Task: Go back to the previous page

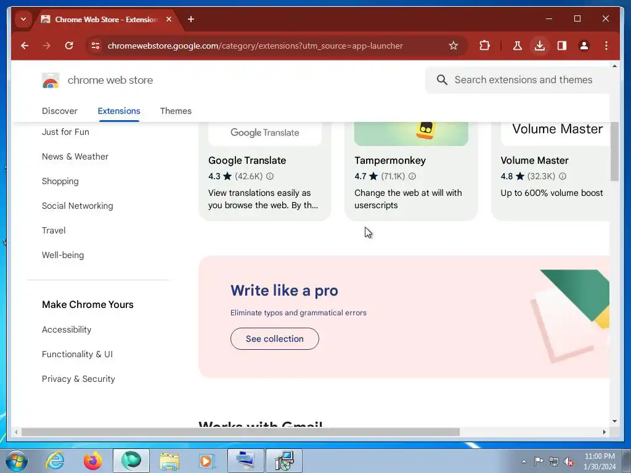Action: 25,46
